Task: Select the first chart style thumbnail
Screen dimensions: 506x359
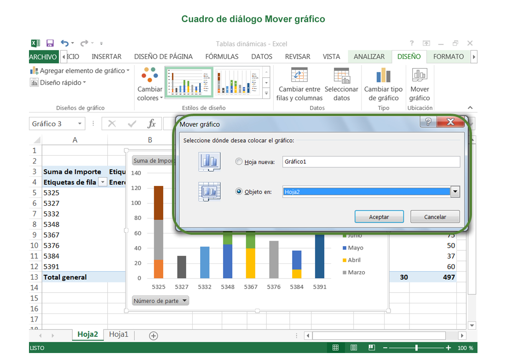Action: (x=189, y=82)
